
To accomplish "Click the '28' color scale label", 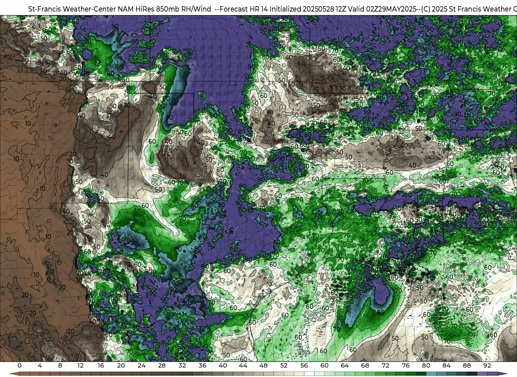I will click(x=162, y=366).
